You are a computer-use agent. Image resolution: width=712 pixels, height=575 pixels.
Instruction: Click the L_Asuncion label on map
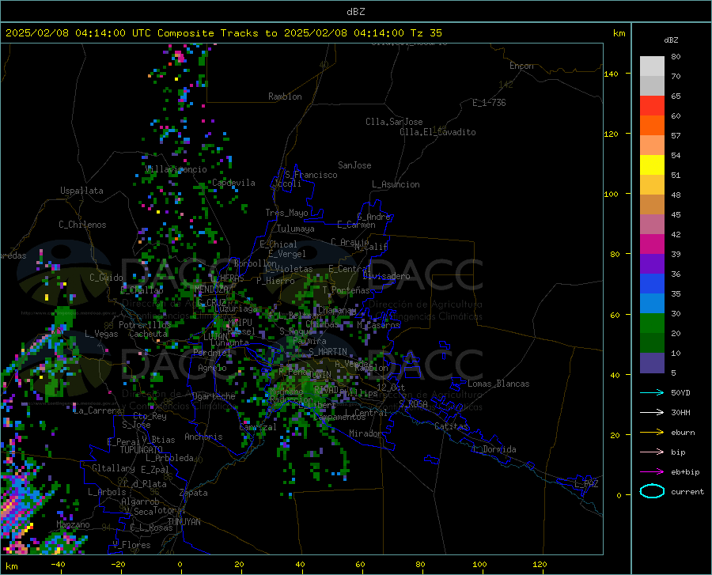click(x=396, y=184)
